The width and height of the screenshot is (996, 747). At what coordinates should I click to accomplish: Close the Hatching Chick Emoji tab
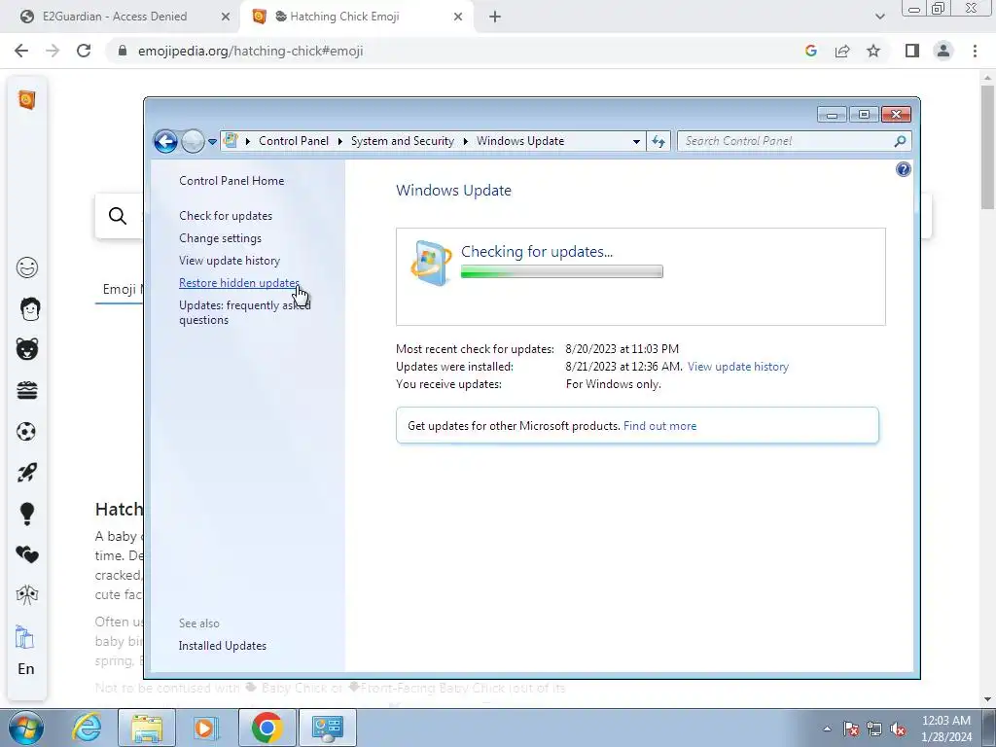click(458, 17)
